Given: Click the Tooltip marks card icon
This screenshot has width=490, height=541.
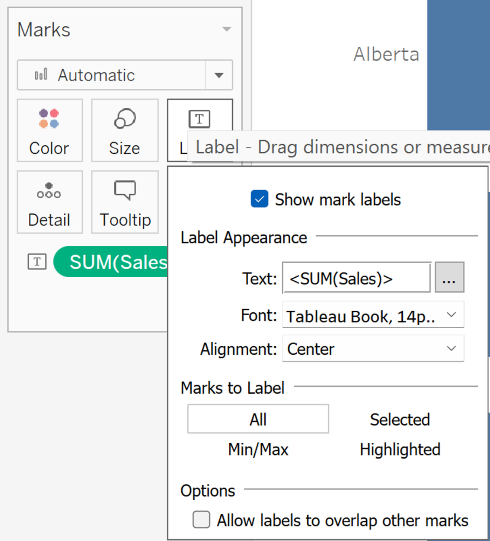Looking at the screenshot, I should pos(125,190).
